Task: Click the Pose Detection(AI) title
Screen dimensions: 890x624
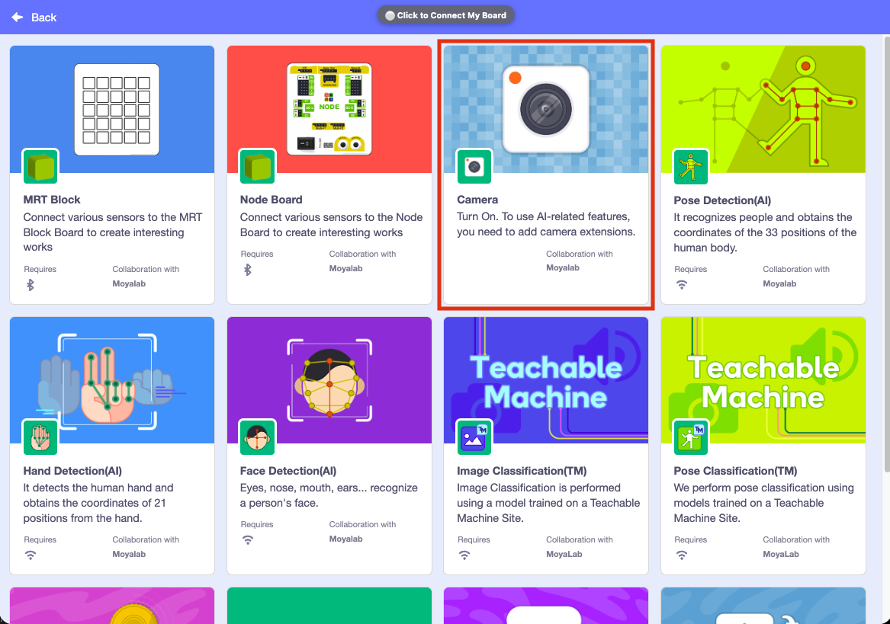Action: point(722,200)
